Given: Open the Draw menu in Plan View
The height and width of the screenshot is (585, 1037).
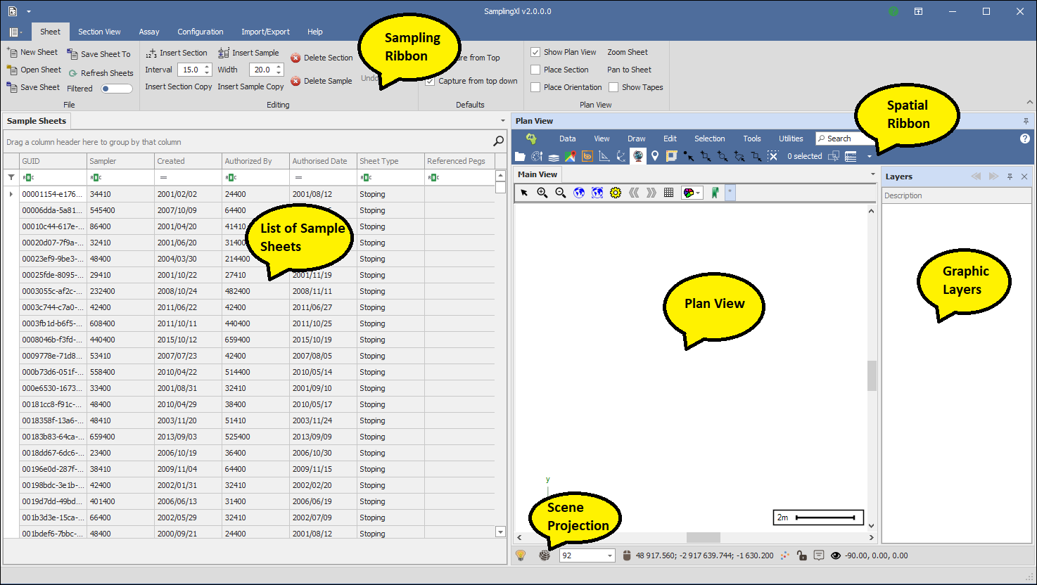Looking at the screenshot, I should (637, 139).
